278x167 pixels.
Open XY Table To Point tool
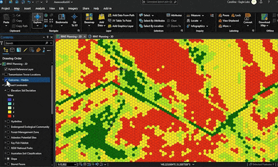pos(120,20)
